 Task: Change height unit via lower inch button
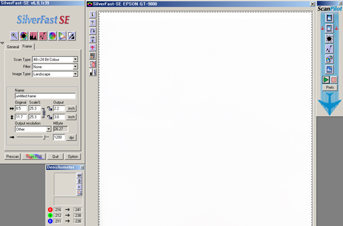(71, 117)
